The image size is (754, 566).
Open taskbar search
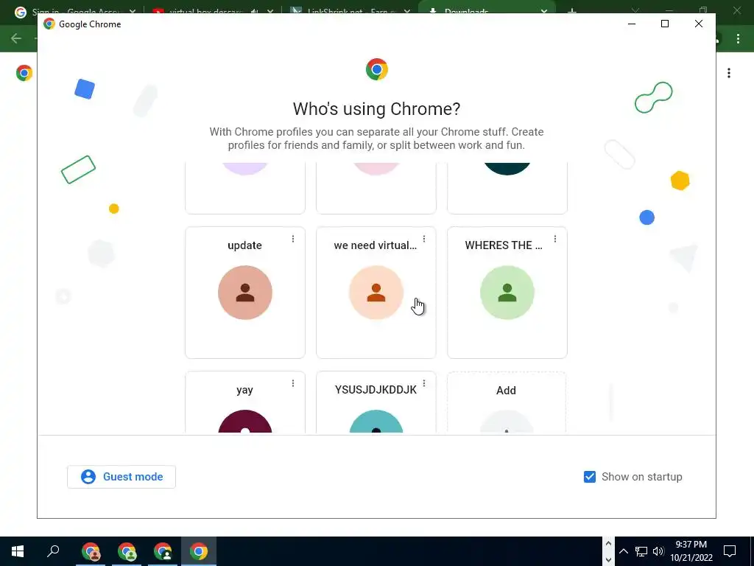(53, 551)
